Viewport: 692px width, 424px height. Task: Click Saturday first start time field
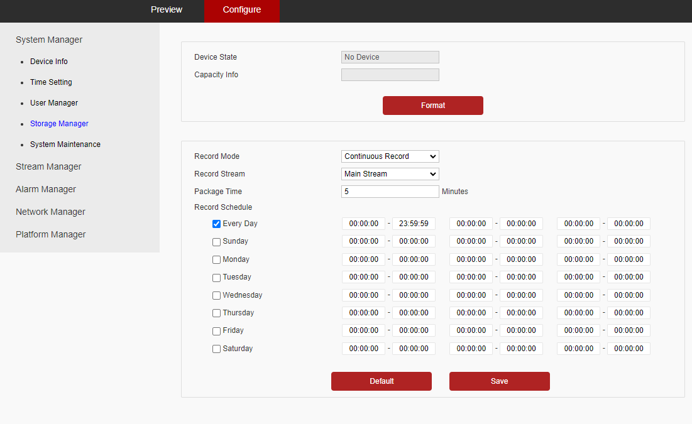point(364,349)
